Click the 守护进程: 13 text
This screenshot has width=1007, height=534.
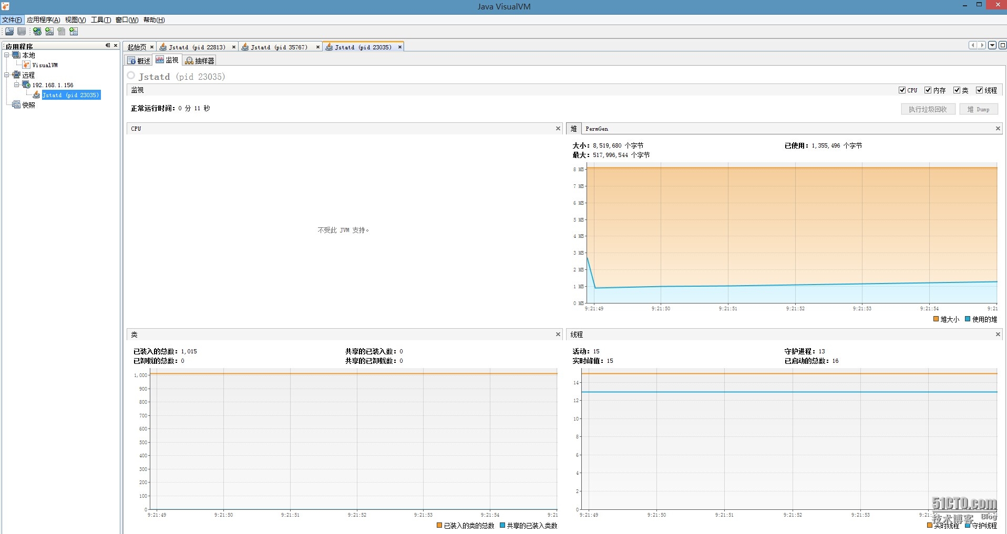[x=805, y=352]
